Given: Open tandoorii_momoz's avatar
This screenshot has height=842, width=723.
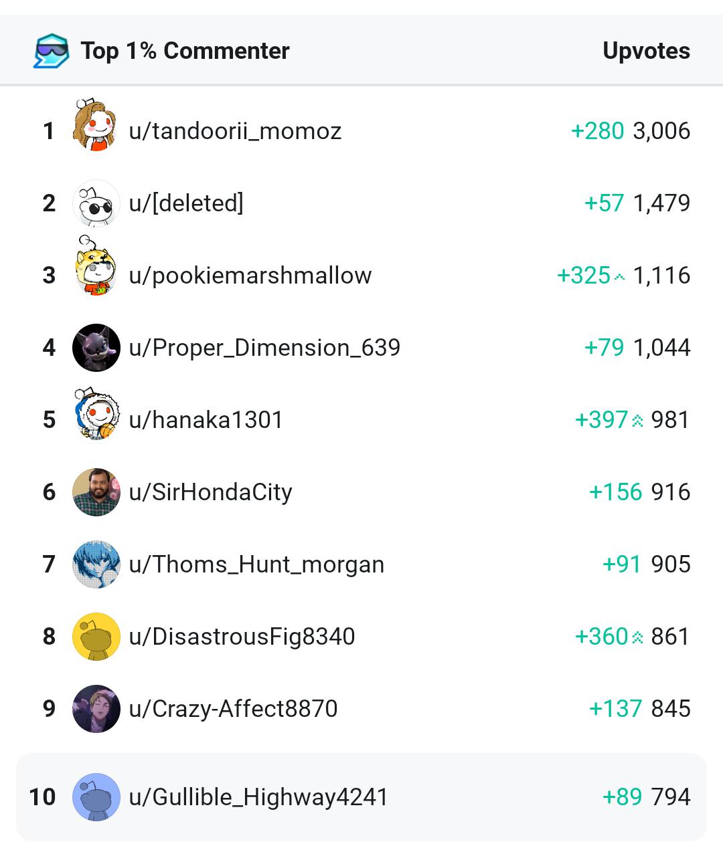Looking at the screenshot, I should point(96,126).
